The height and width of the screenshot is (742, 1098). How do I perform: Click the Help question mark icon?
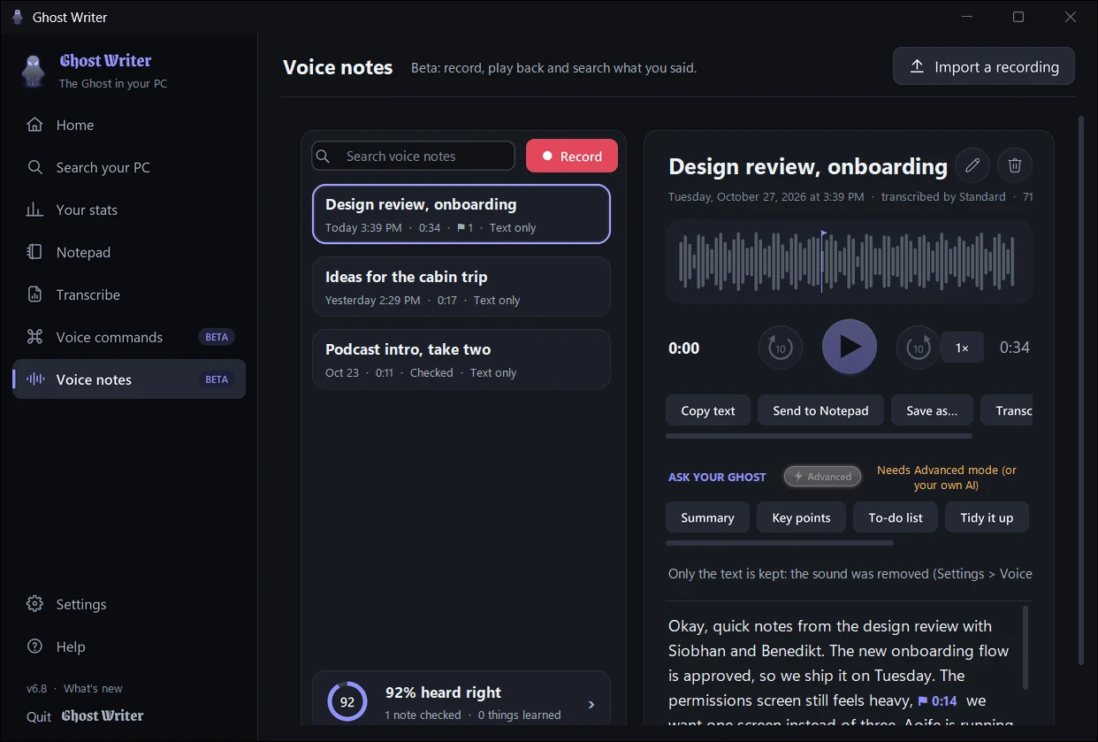(35, 646)
